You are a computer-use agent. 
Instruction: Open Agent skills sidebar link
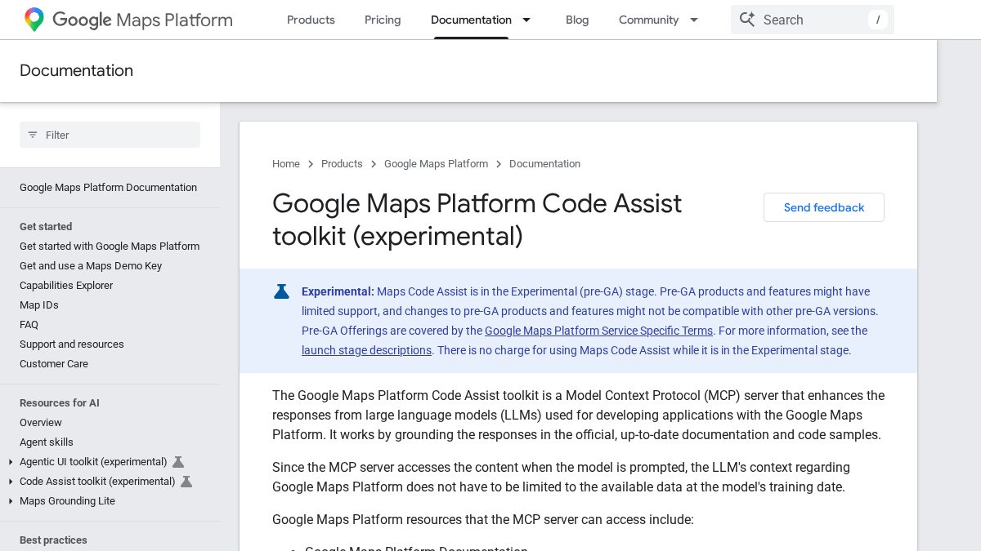click(47, 442)
